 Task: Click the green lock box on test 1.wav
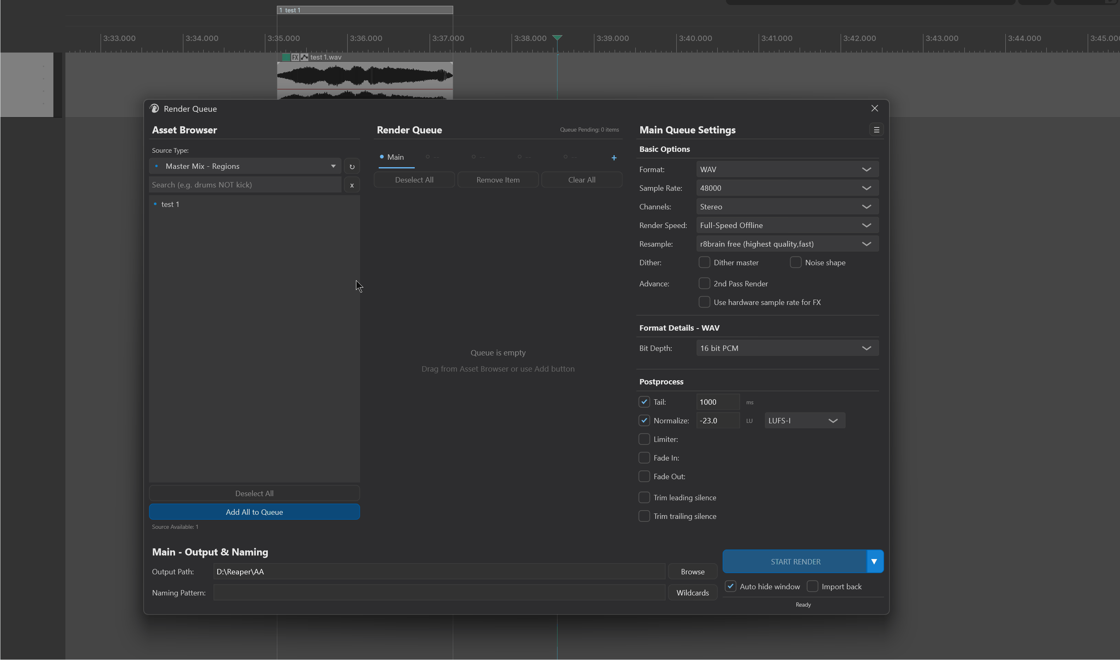click(286, 58)
